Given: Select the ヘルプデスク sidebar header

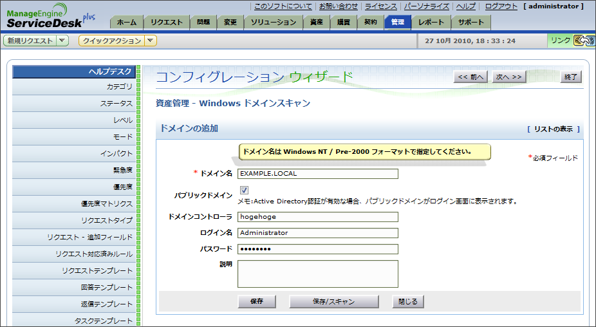Looking at the screenshot, I should [x=74, y=71].
